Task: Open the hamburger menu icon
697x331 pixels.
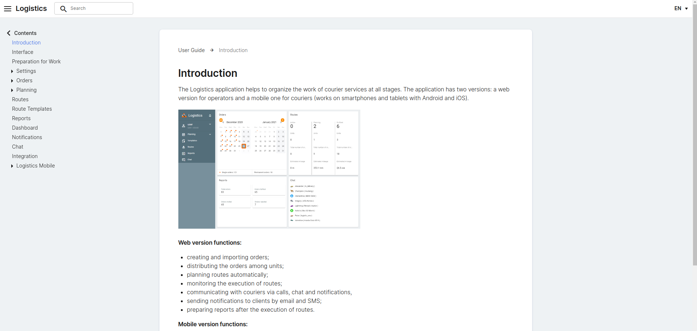Action: [x=8, y=9]
